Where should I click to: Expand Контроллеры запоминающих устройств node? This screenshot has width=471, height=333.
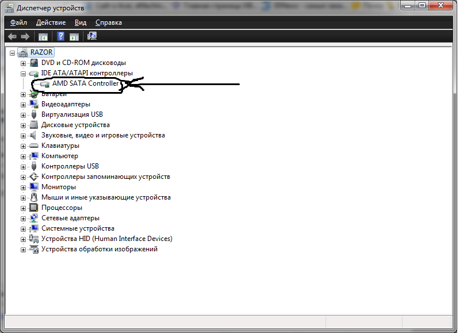point(23,177)
